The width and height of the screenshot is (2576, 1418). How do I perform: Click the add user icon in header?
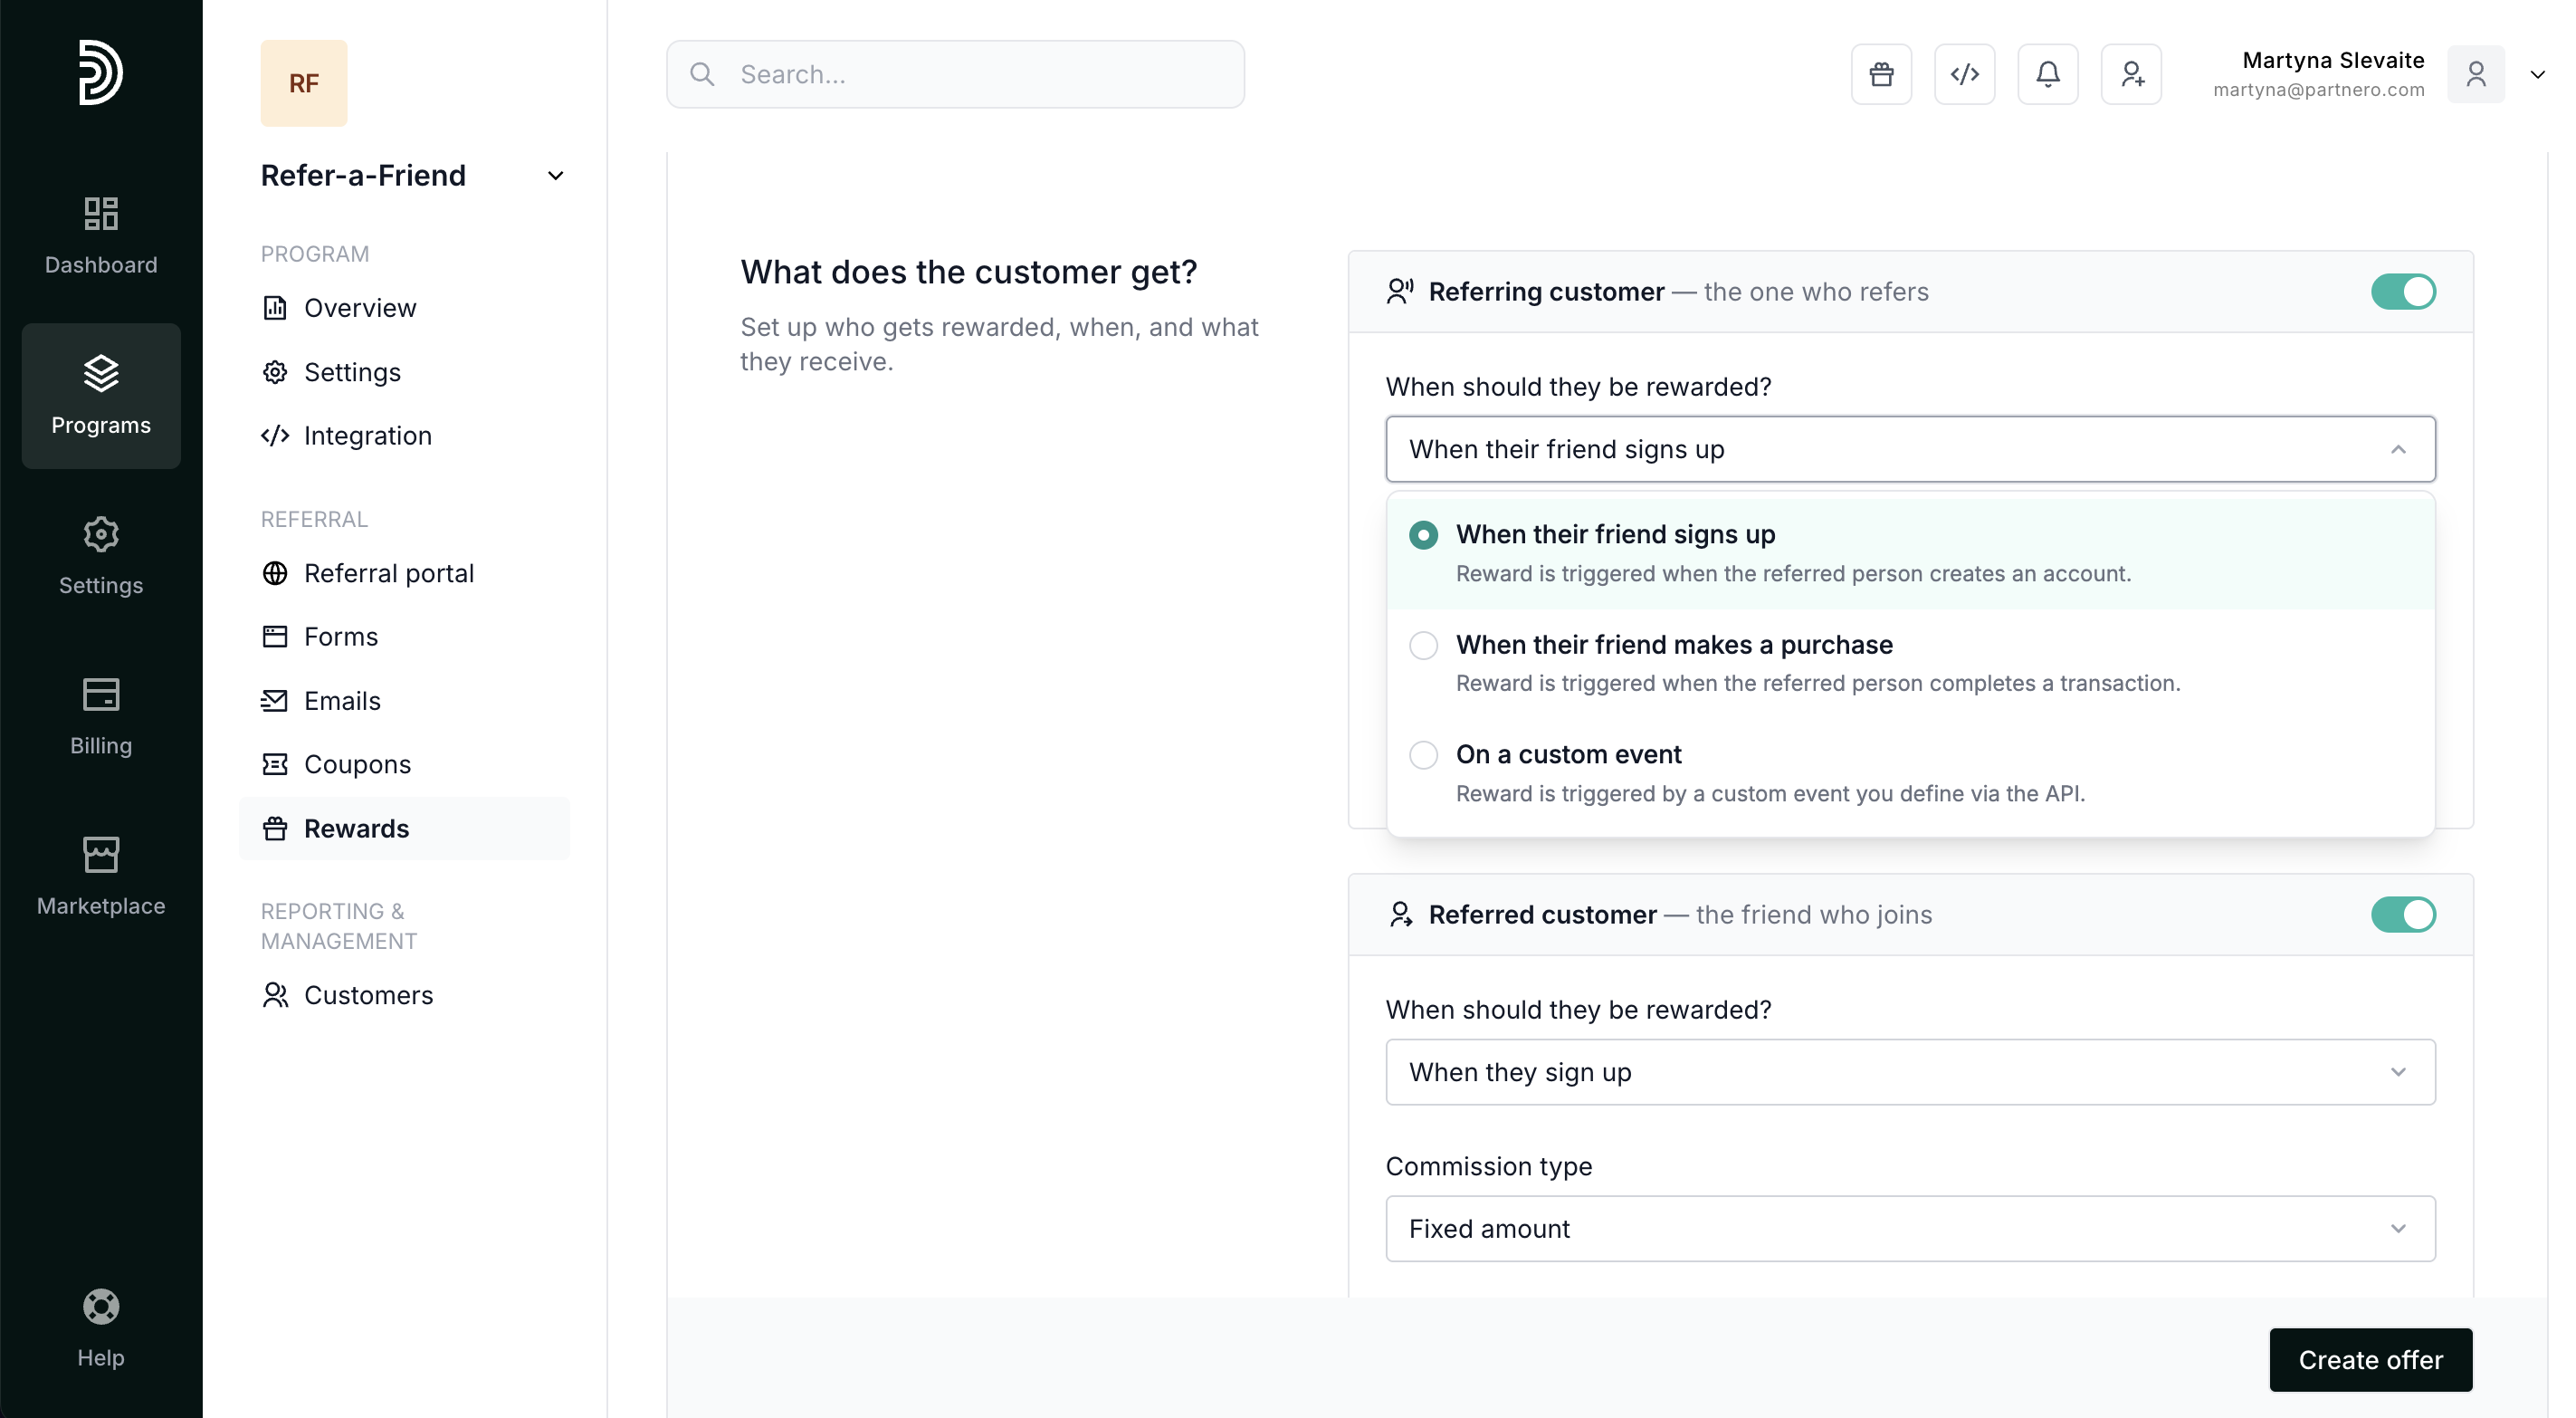[x=2131, y=74]
